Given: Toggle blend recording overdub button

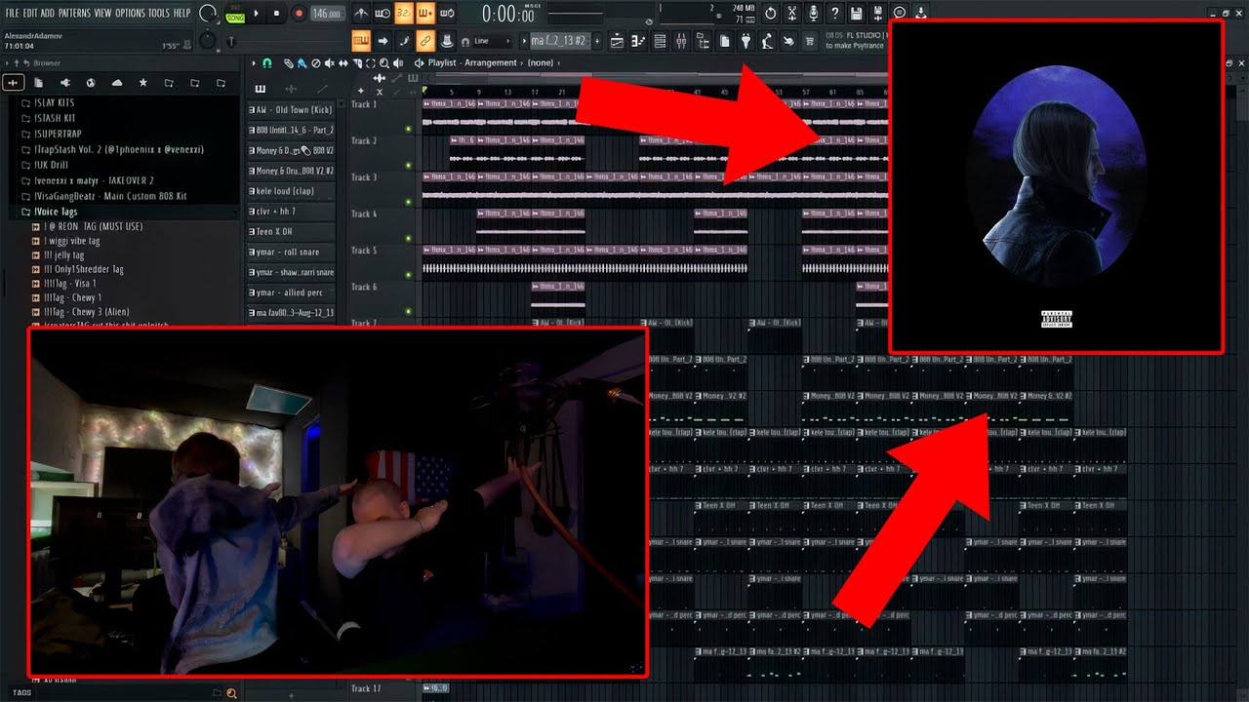Looking at the screenshot, I should tap(425, 14).
